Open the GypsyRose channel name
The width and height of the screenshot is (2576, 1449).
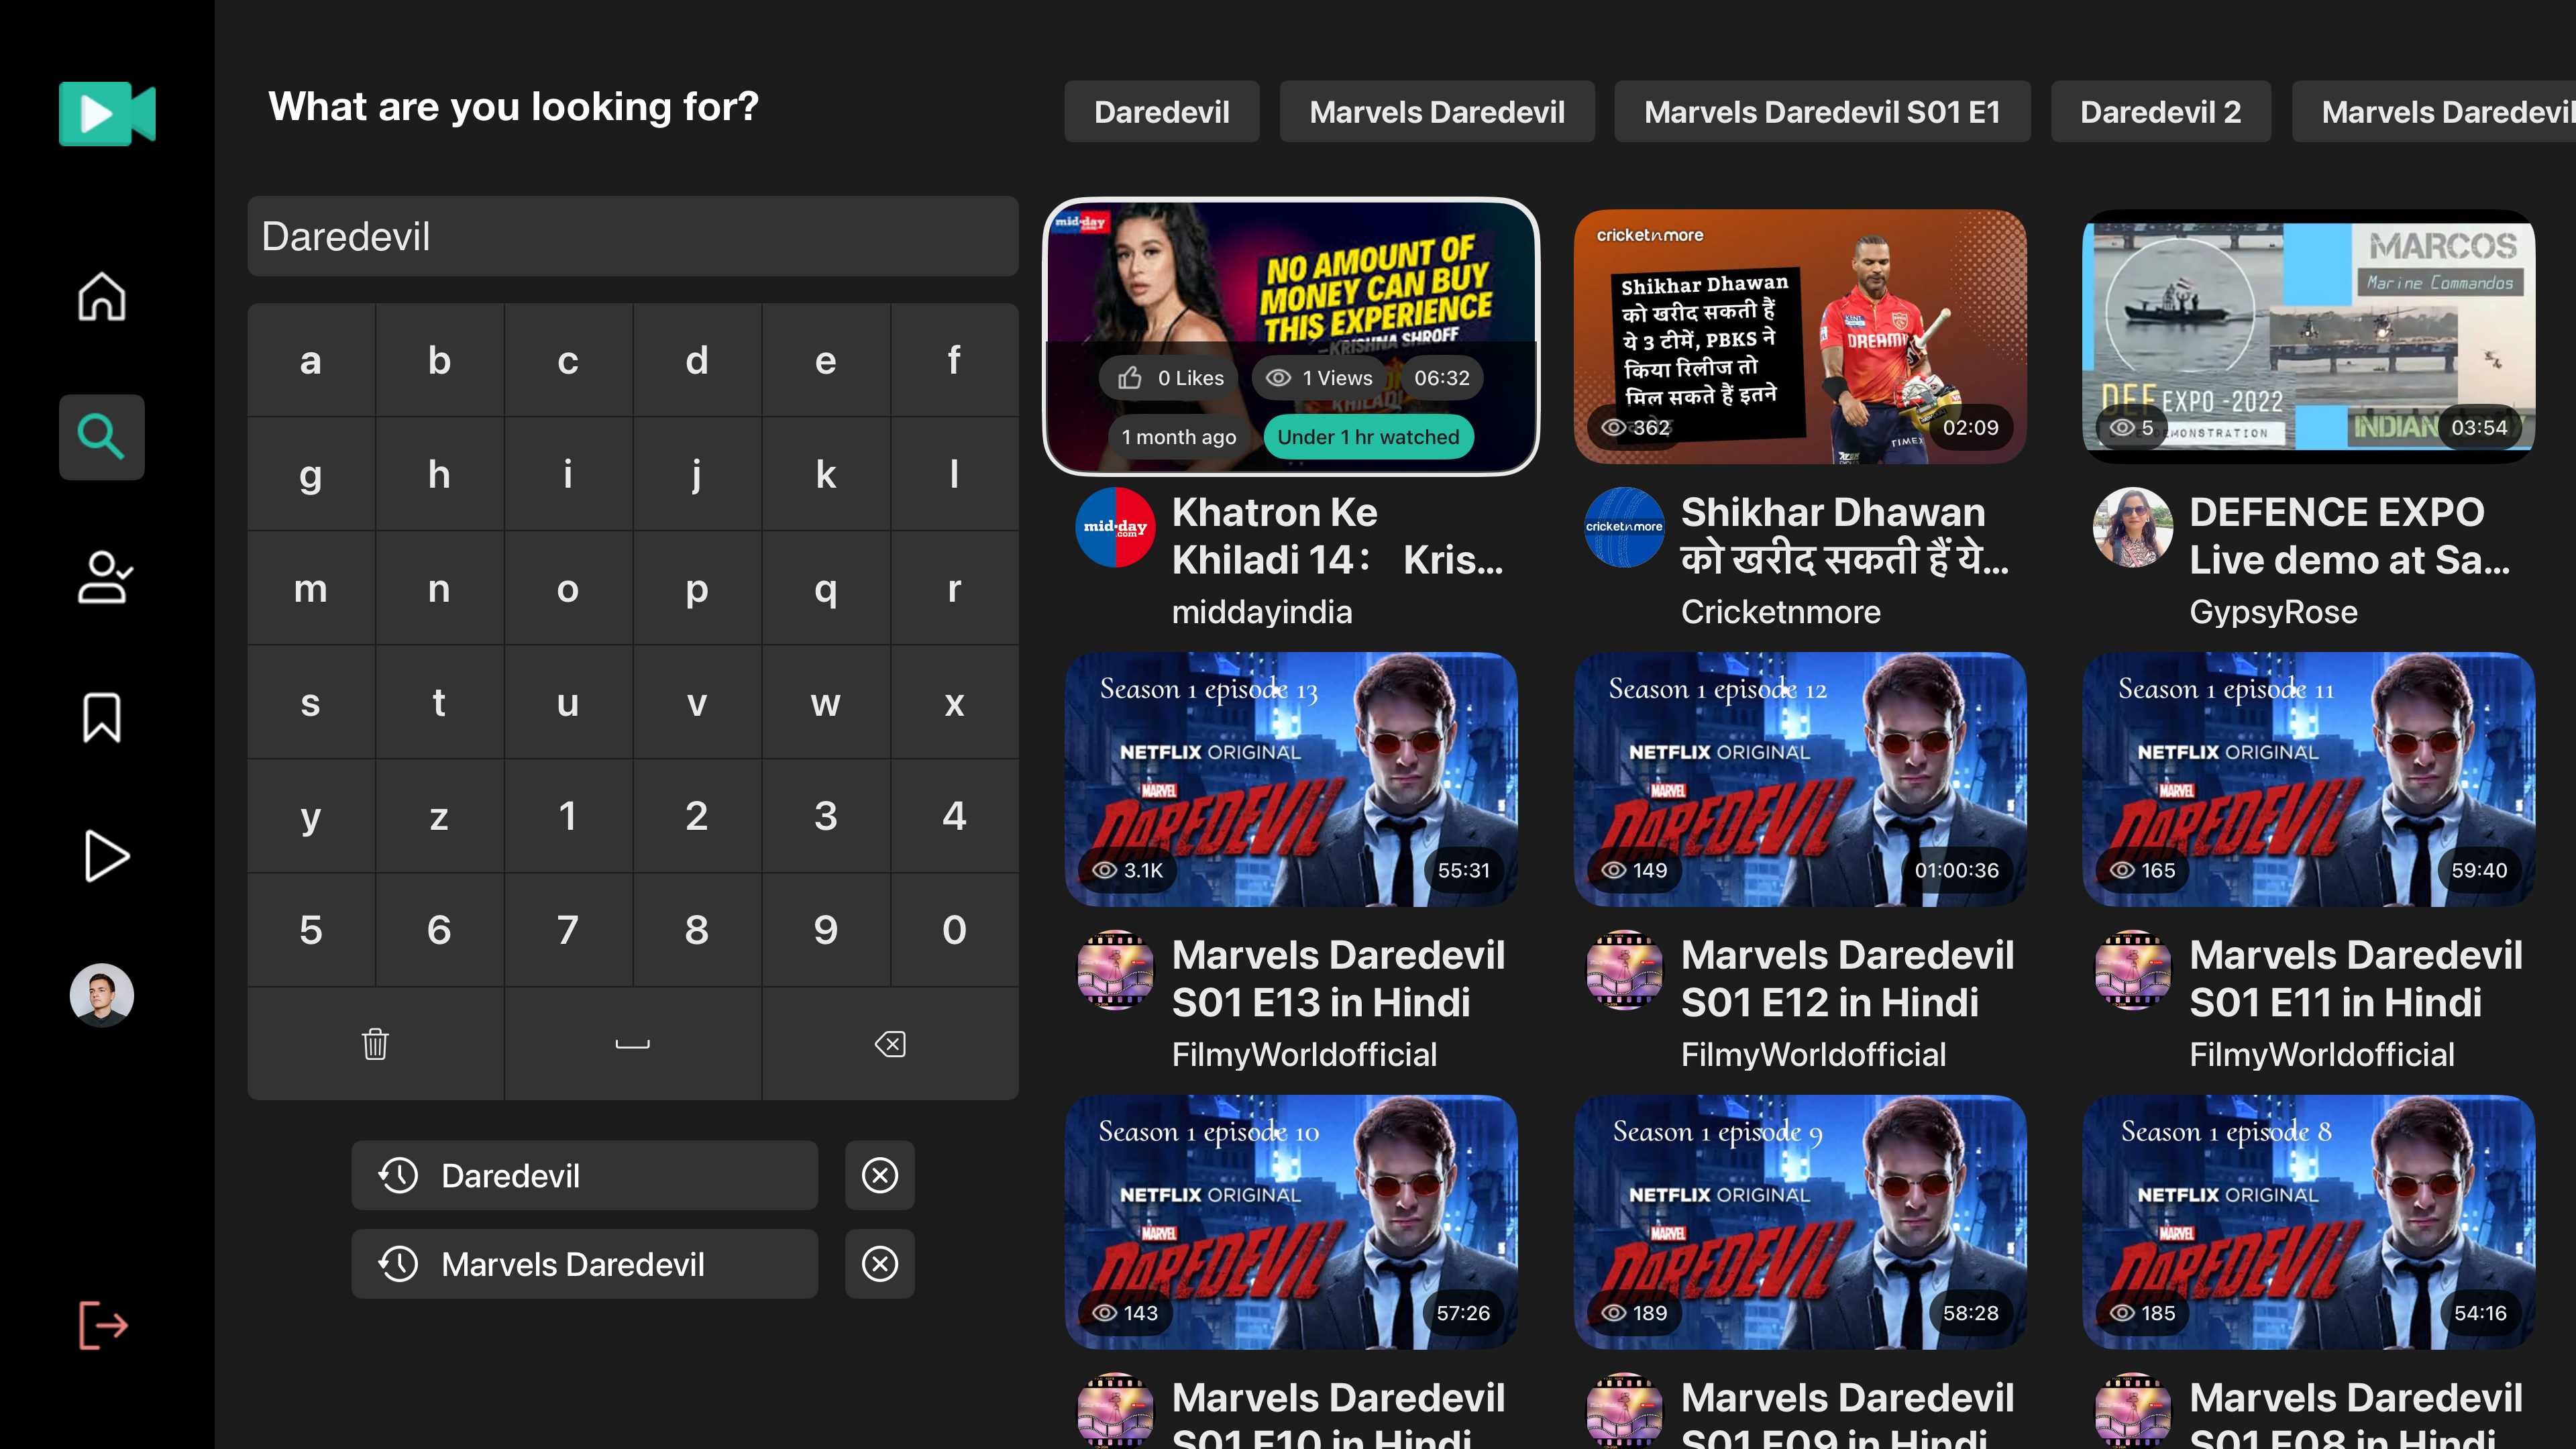click(x=2273, y=612)
